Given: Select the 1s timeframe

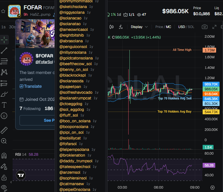Looking at the screenshot, I should tap(3, 27).
